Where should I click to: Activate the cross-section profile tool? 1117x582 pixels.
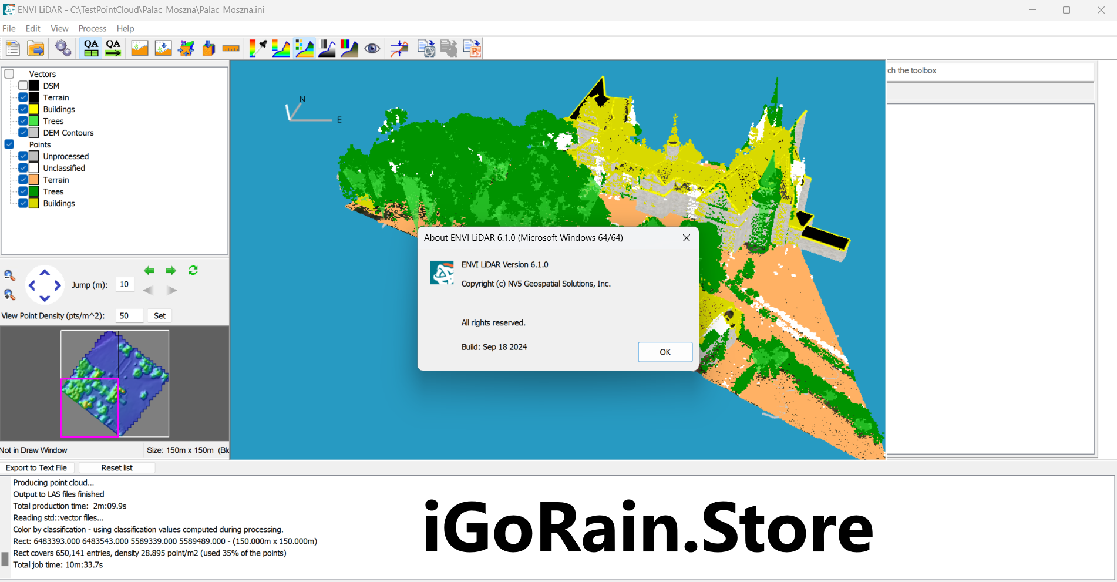coord(399,48)
